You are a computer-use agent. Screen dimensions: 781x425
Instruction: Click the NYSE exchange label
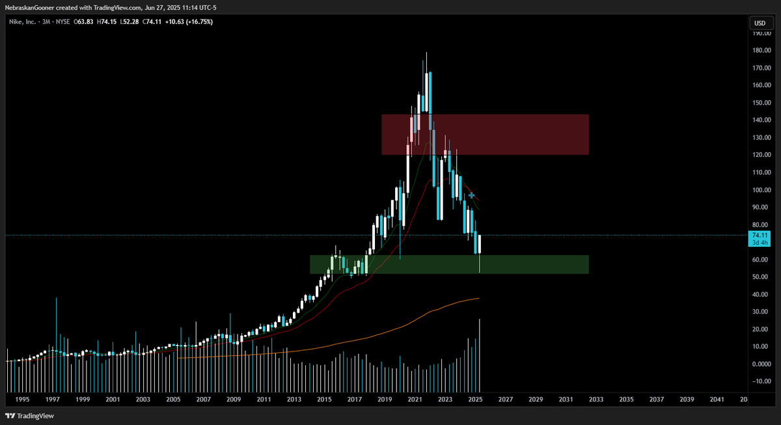[62, 22]
